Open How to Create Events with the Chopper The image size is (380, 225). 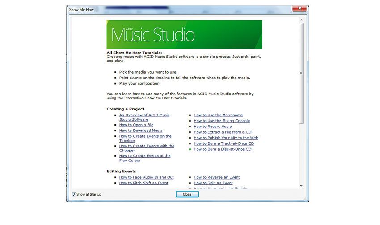tap(147, 148)
